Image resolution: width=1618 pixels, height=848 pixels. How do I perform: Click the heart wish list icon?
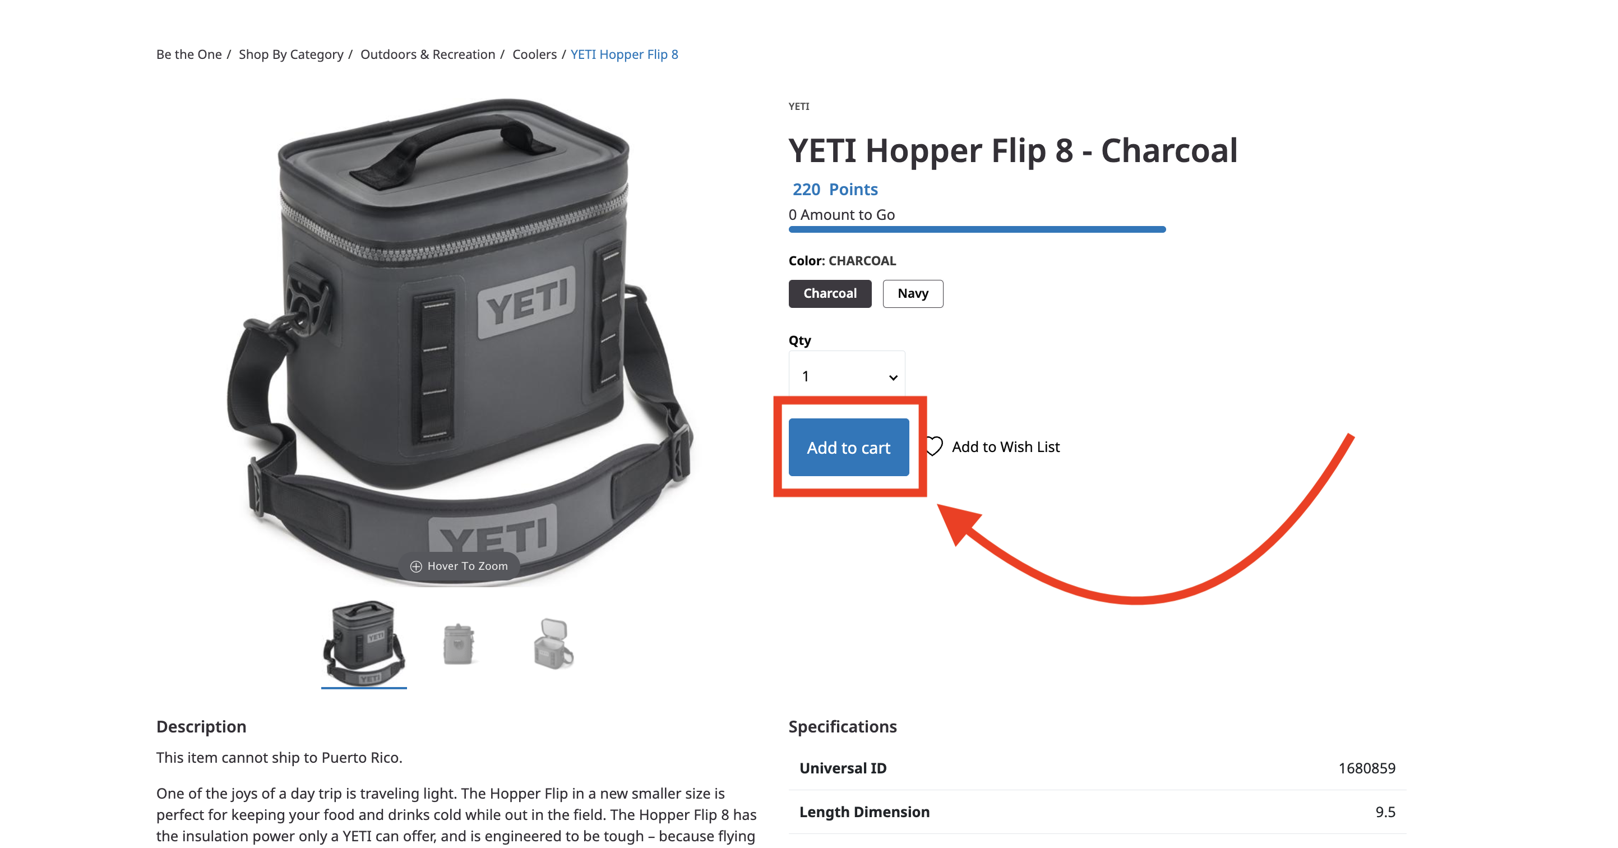[934, 446]
